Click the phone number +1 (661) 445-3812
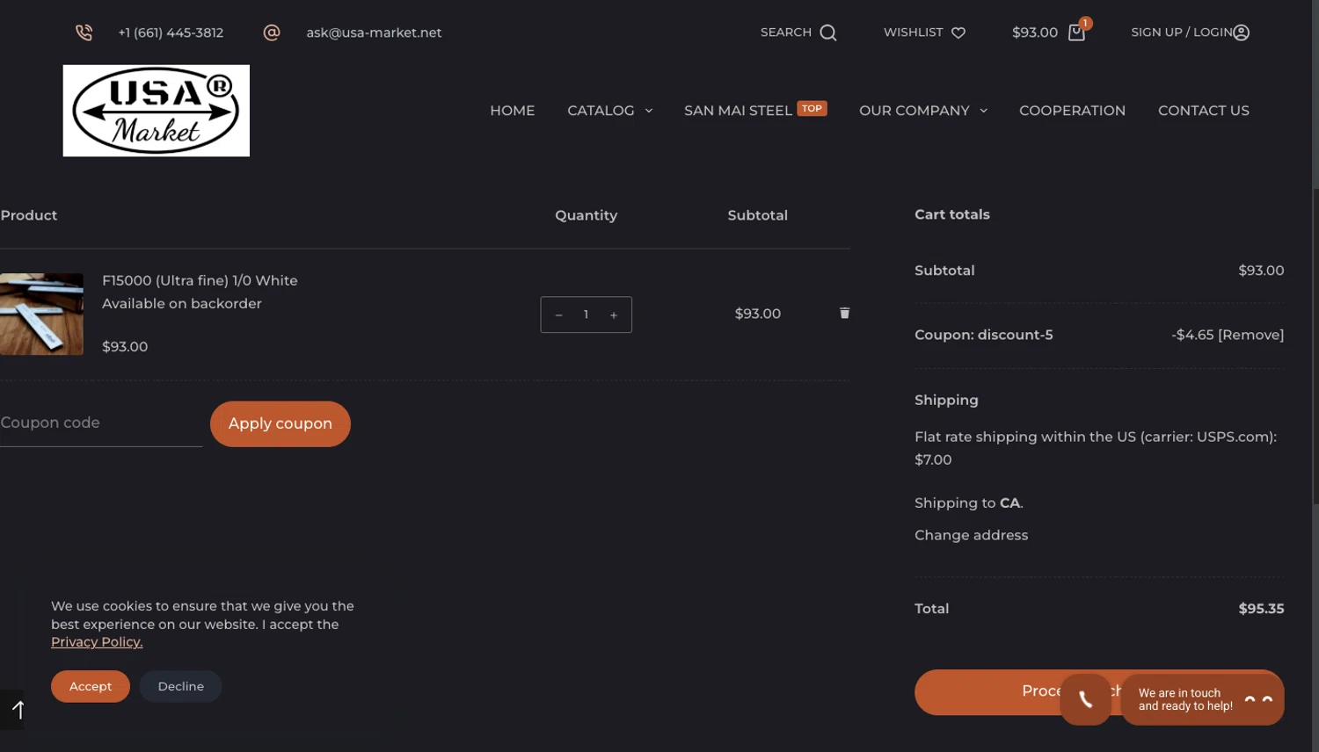This screenshot has height=752, width=1319. [x=171, y=33]
